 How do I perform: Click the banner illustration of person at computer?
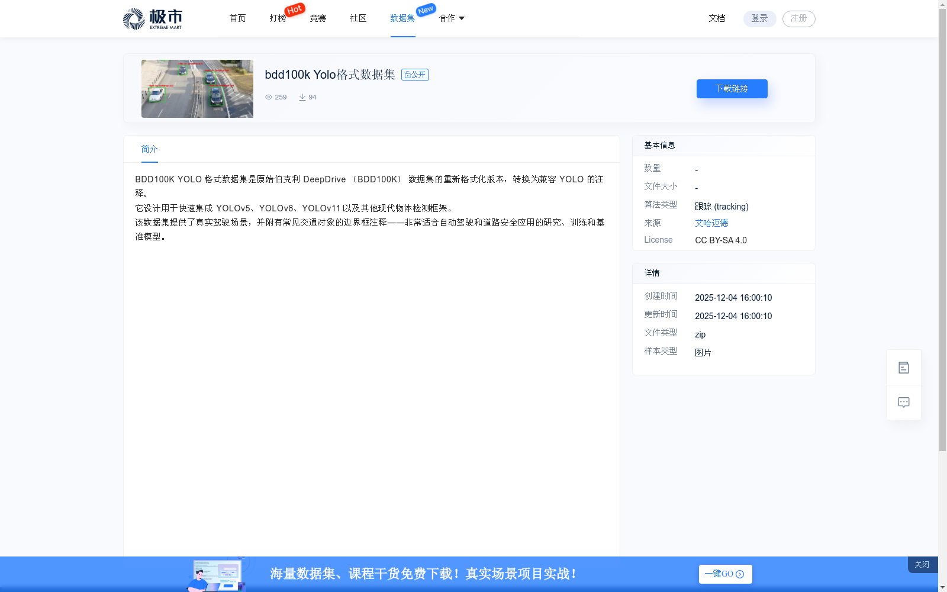(217, 575)
